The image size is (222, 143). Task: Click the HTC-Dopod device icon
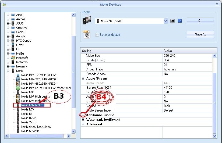13,41
